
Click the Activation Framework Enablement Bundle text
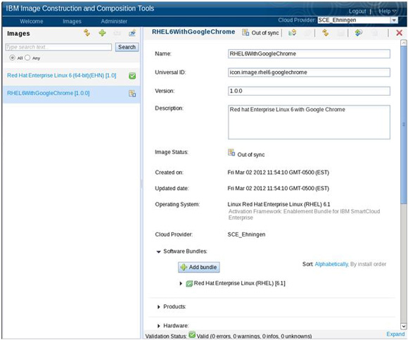(304, 215)
